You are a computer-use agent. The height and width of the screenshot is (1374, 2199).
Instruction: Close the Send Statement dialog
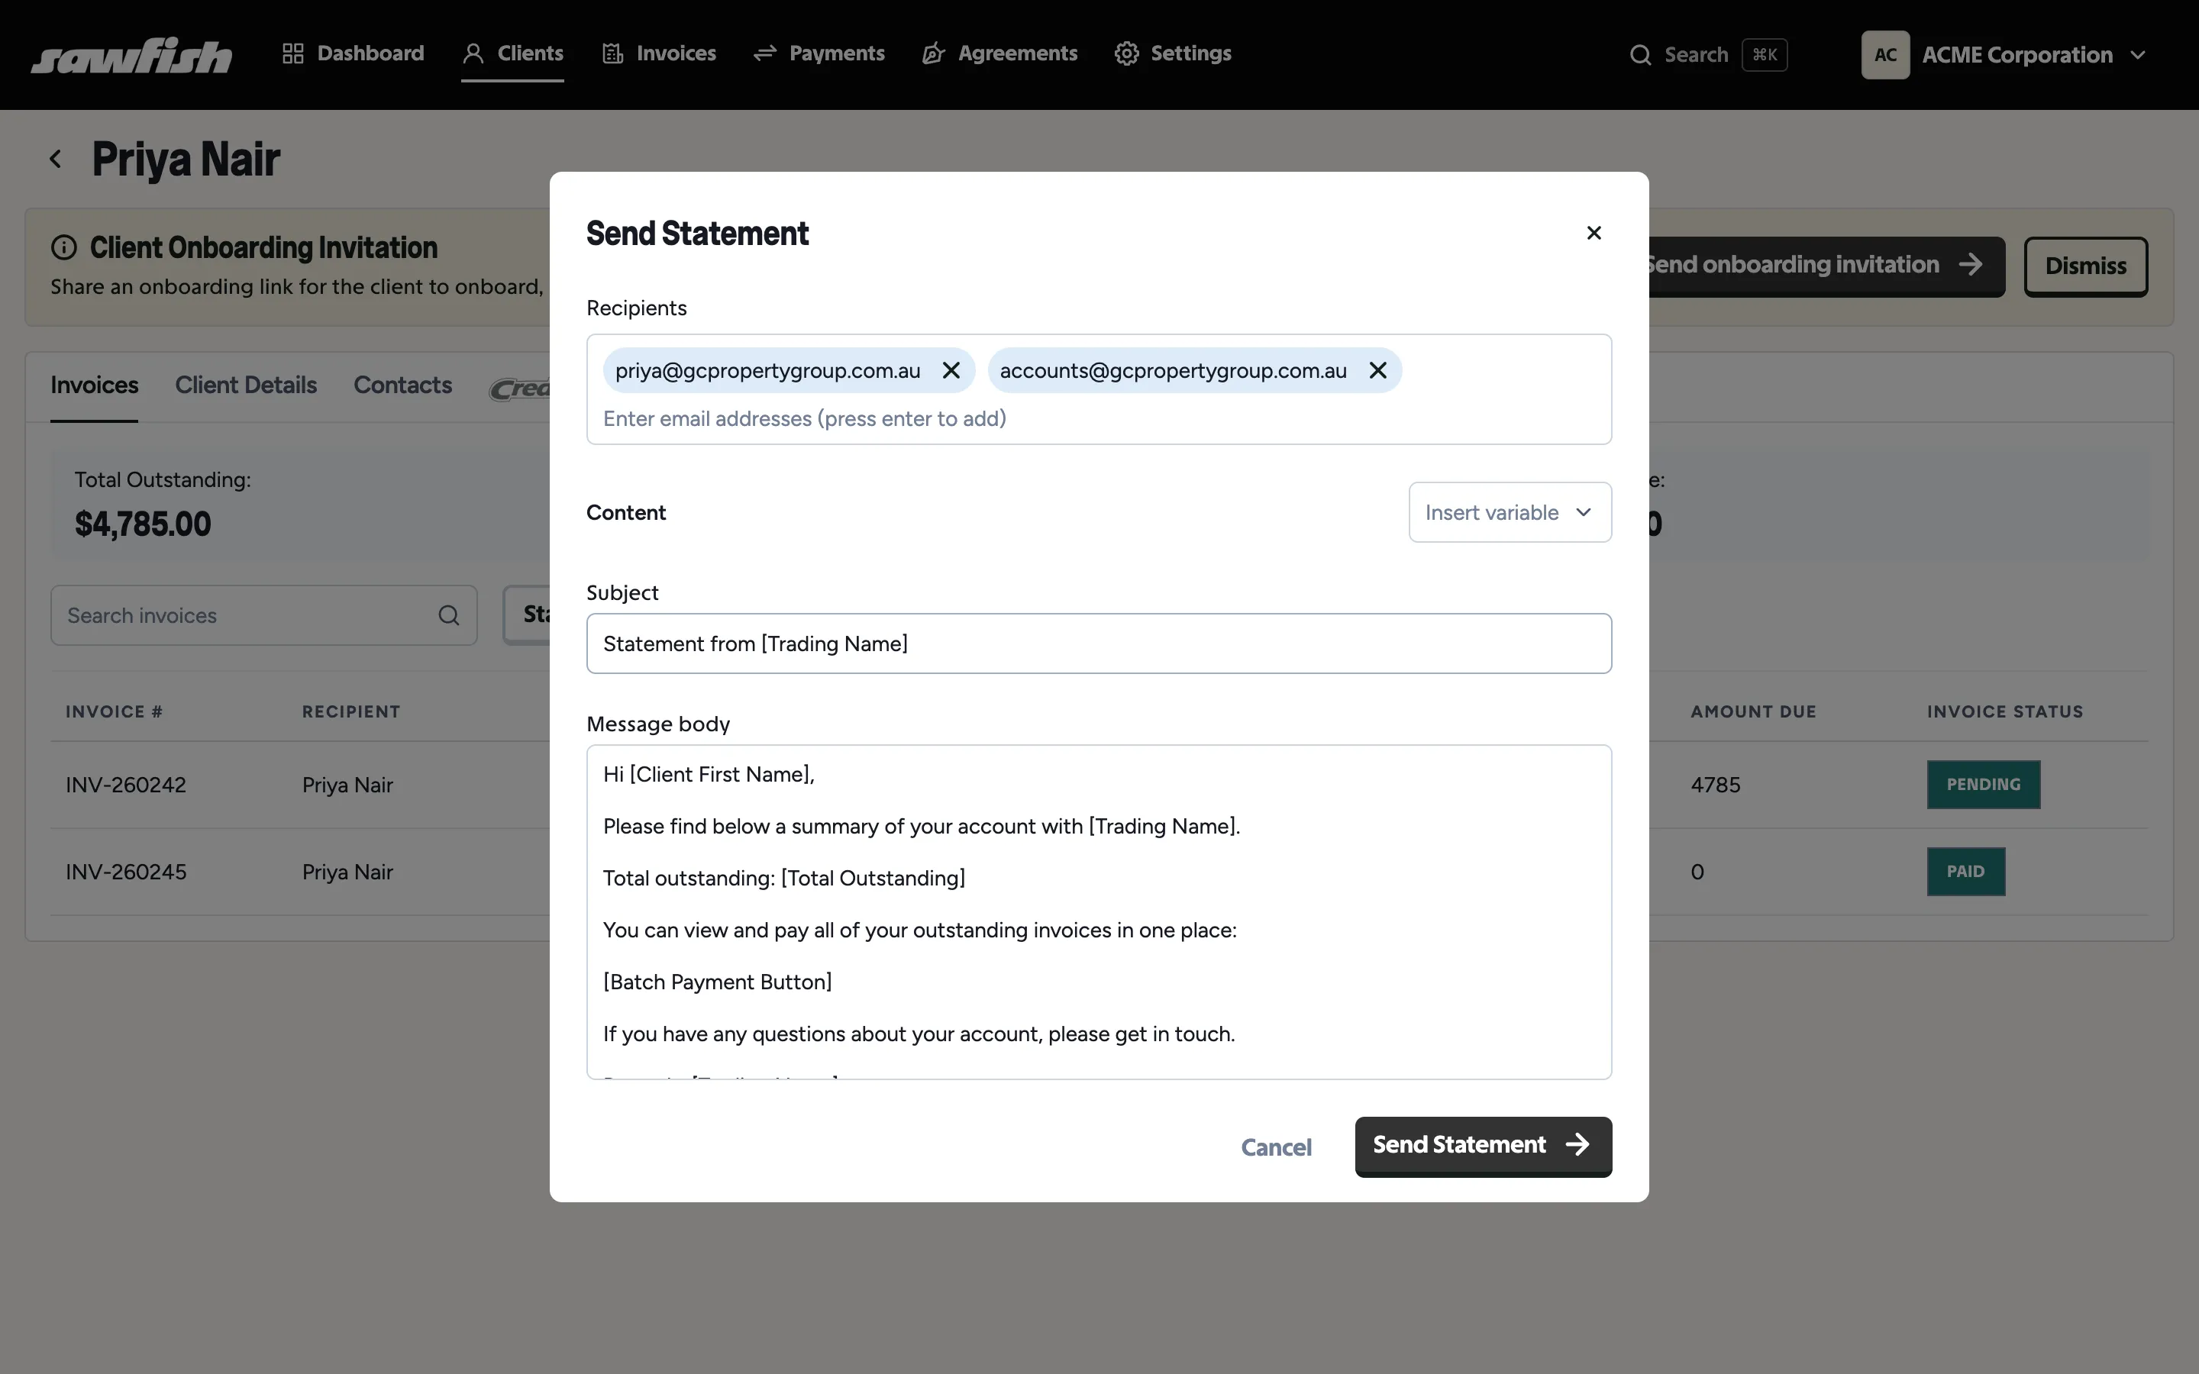point(1594,234)
